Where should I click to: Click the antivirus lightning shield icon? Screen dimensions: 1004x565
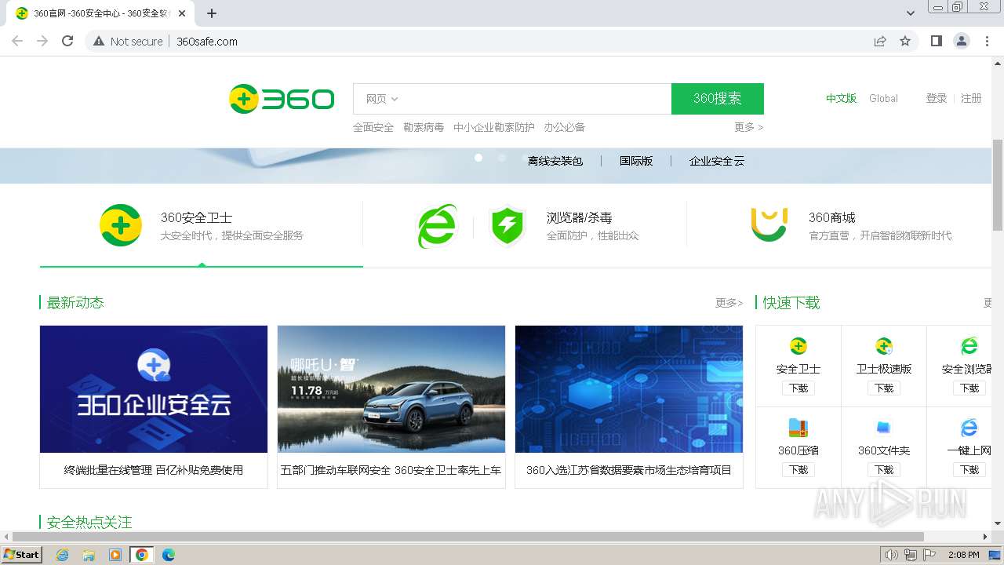(x=507, y=226)
